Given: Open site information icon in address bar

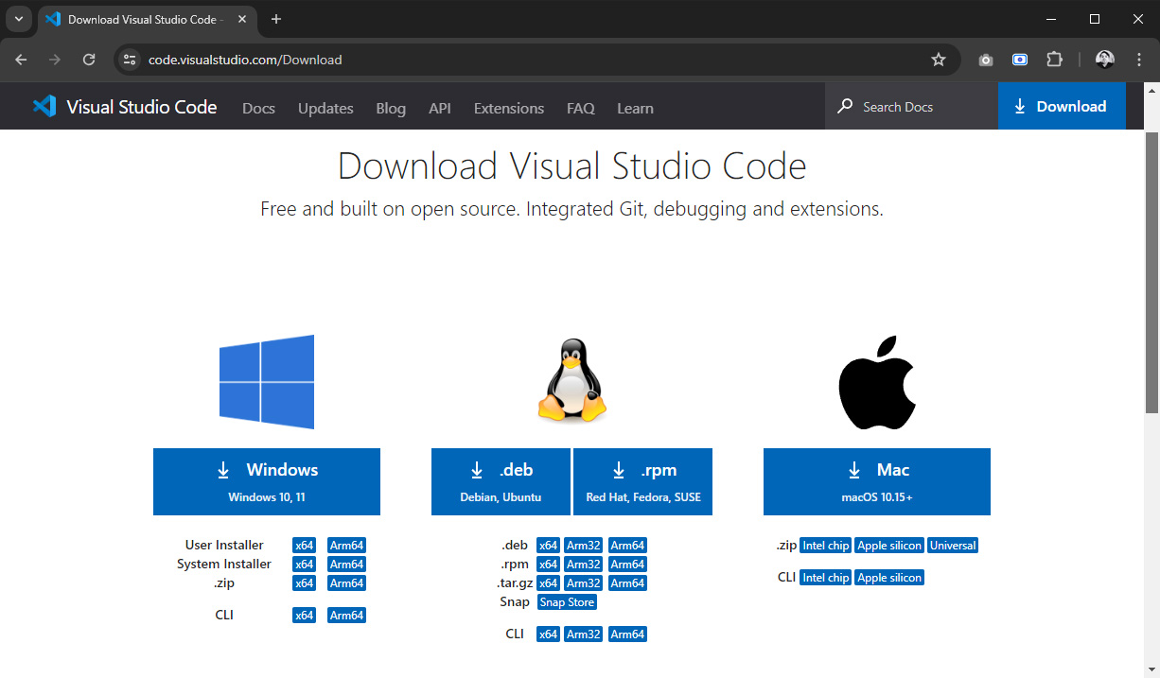Looking at the screenshot, I should (x=130, y=60).
